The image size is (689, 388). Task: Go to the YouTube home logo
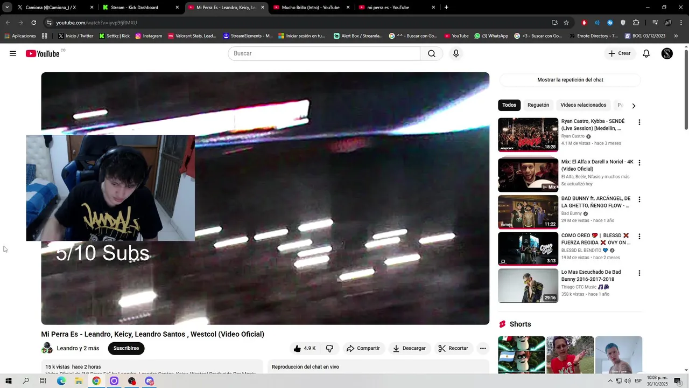[43, 53]
